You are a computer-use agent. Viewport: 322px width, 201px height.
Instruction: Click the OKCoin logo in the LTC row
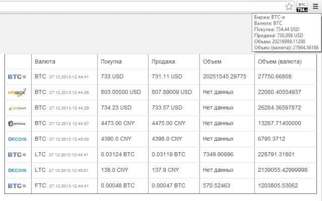(17, 170)
